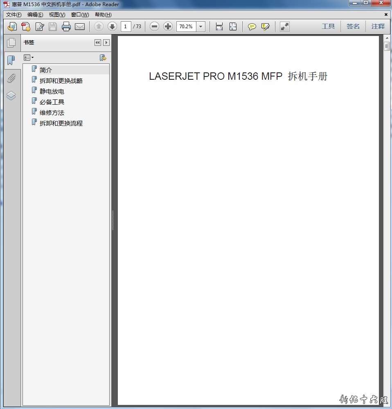The image size is (392, 409).
Task: Open the 视图 (View) menu
Action: coord(57,15)
